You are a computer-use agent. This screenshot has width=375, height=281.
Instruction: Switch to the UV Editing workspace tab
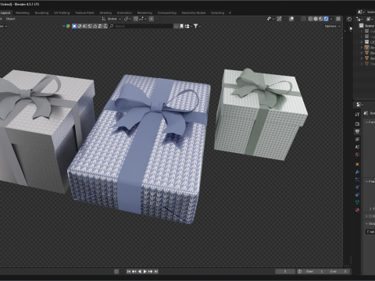[x=62, y=12]
